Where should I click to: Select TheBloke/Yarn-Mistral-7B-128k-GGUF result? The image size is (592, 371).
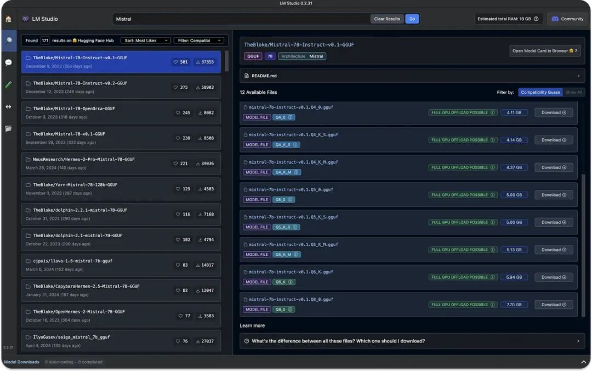[x=121, y=189]
